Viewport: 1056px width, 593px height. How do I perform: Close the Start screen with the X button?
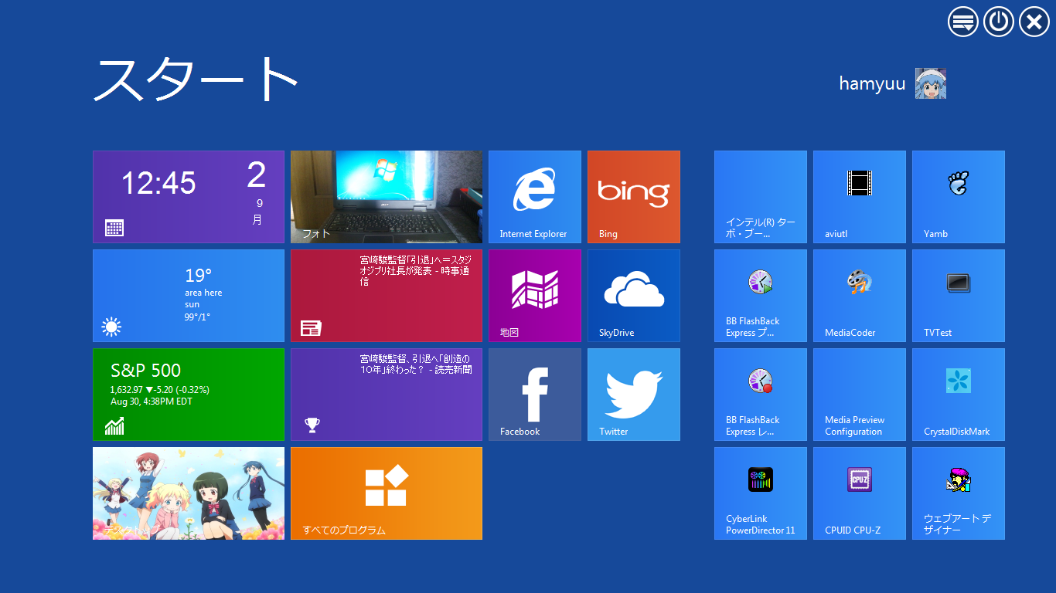click(1034, 22)
